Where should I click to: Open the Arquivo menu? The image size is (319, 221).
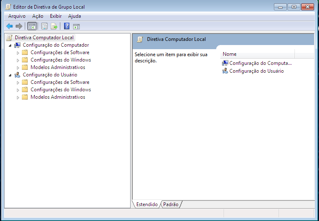(x=17, y=16)
